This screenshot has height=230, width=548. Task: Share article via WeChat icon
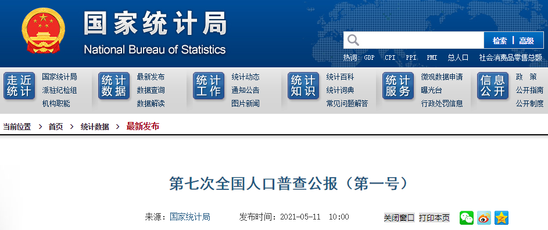tap(467, 218)
